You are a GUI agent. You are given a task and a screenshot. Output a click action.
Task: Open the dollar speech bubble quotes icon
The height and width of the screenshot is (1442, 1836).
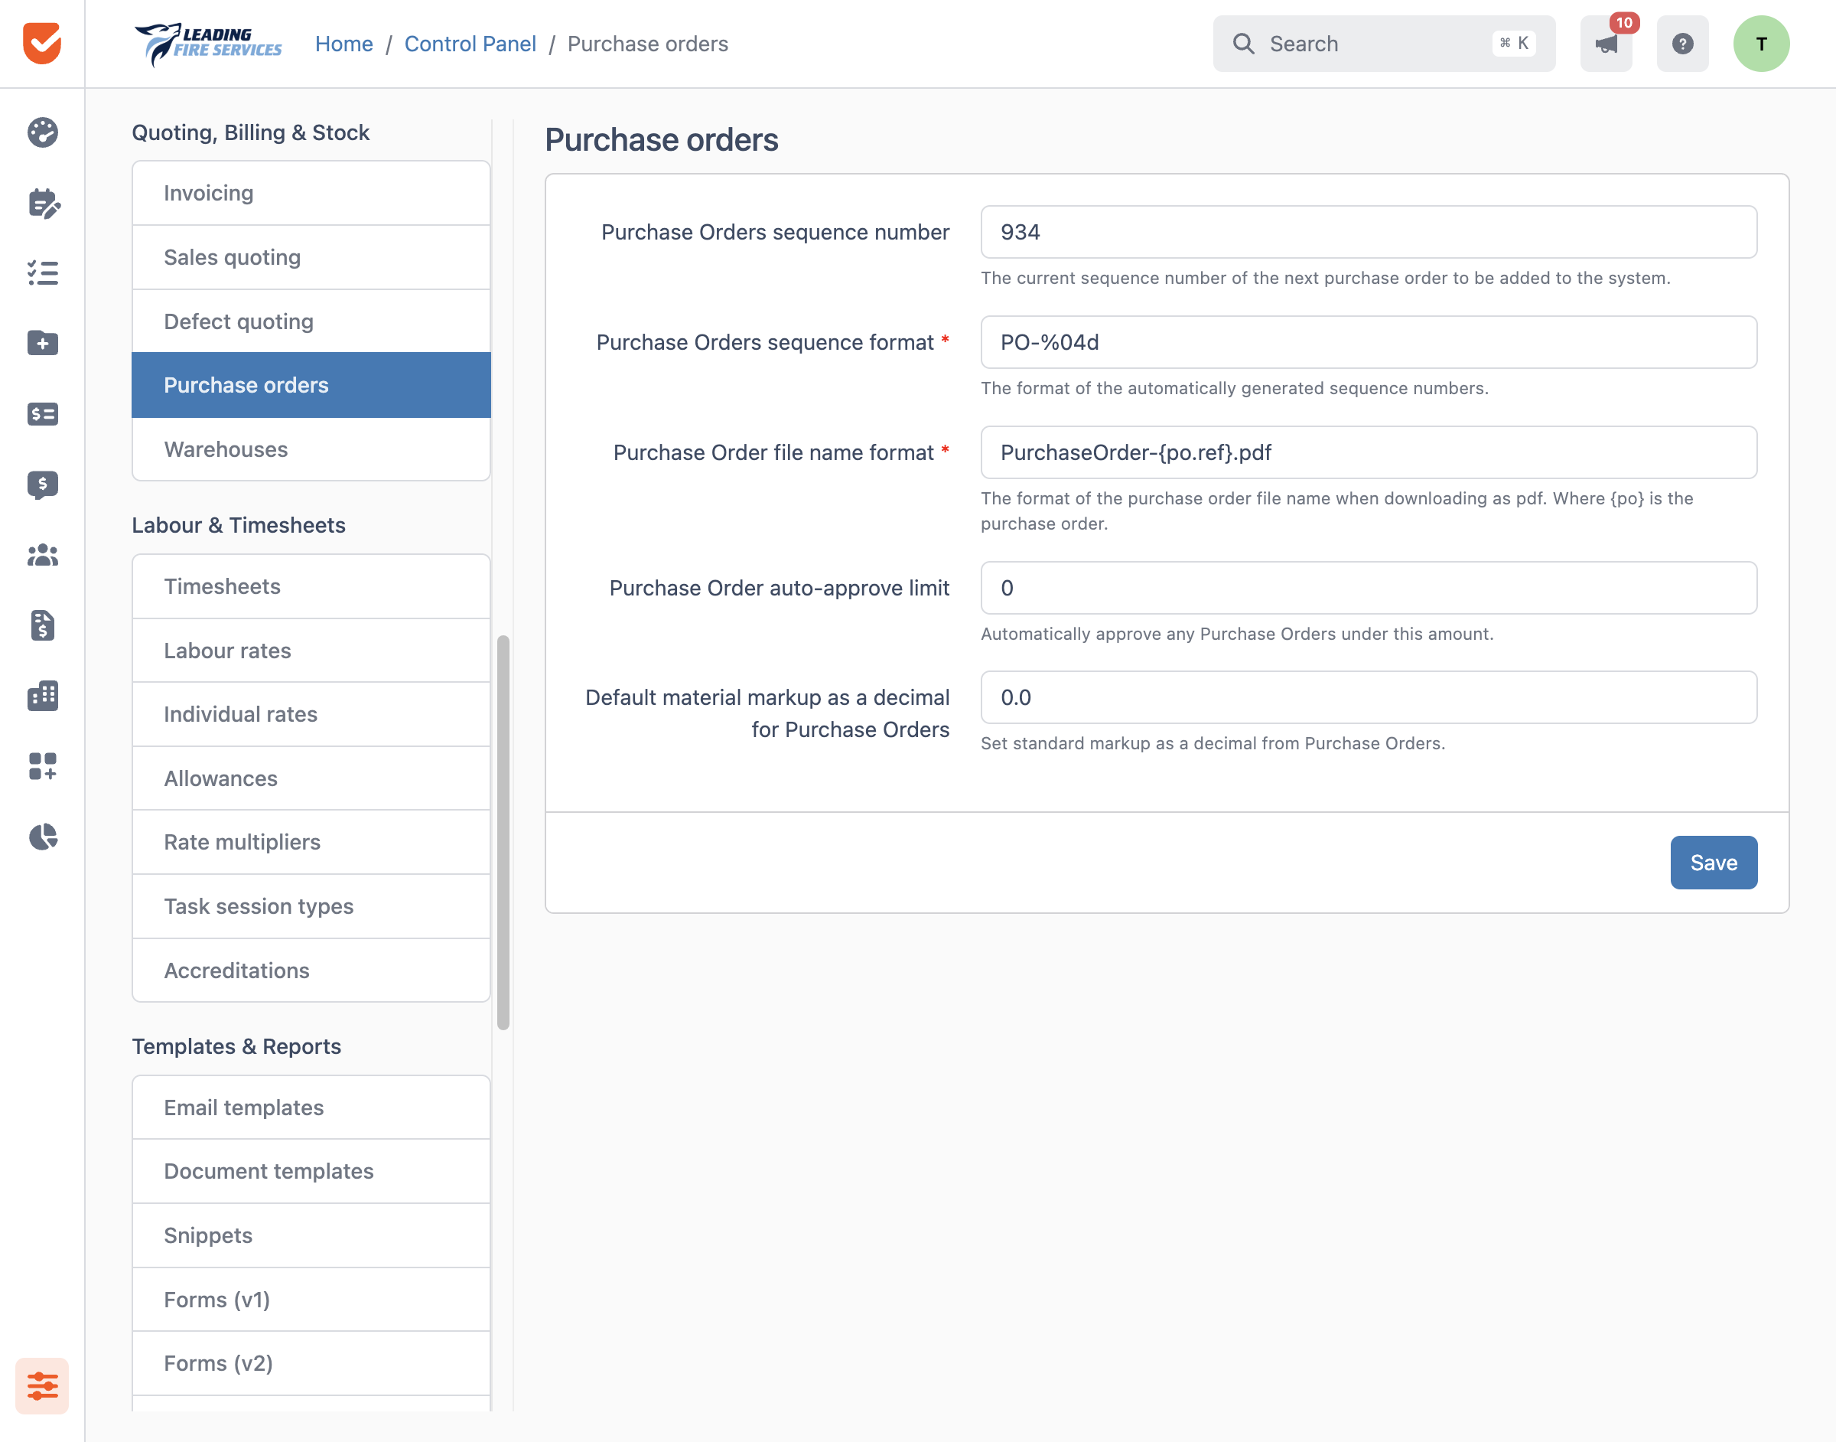[x=42, y=484]
